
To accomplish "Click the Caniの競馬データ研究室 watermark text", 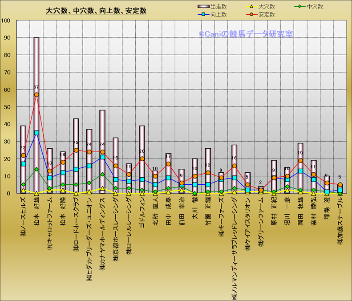I will pos(246,34).
